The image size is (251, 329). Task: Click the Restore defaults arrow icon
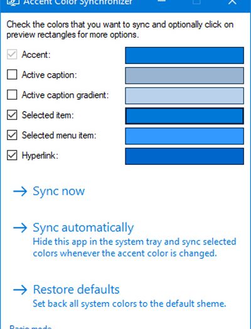[x=20, y=290]
